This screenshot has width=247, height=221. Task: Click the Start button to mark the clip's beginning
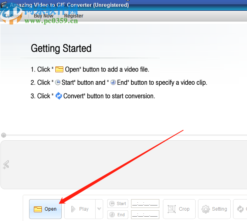coord(118,204)
